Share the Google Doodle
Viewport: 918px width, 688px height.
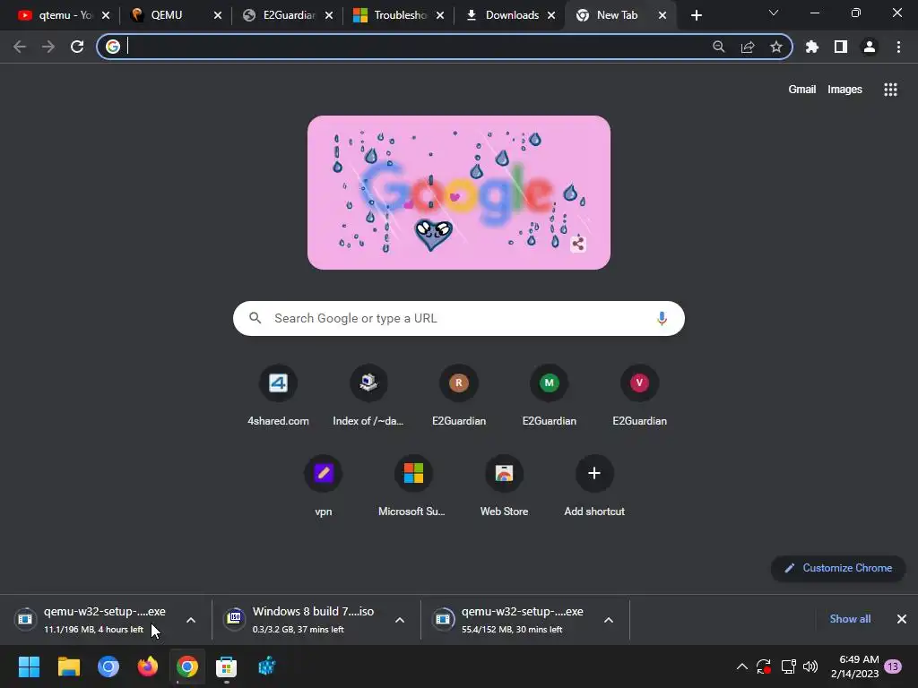[x=578, y=244]
